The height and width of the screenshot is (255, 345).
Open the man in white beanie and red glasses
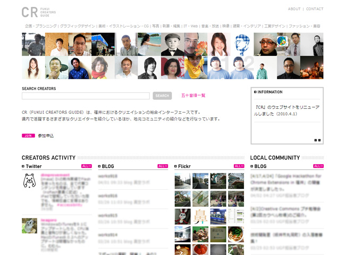tap(265, 44)
